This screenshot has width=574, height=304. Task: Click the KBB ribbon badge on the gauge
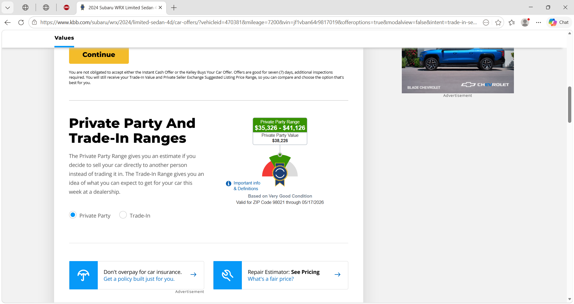pyautogui.click(x=280, y=174)
